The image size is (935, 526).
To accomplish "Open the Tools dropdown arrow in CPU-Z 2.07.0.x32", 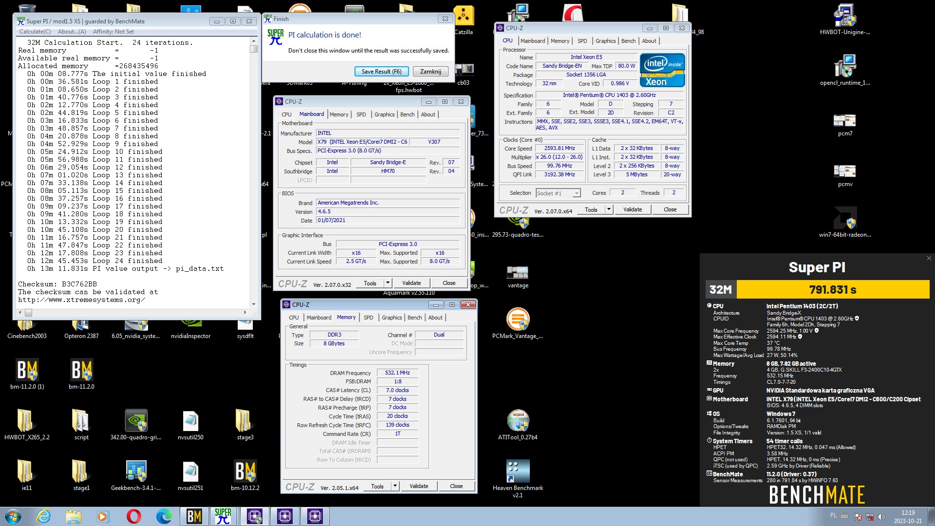I will coord(388,283).
